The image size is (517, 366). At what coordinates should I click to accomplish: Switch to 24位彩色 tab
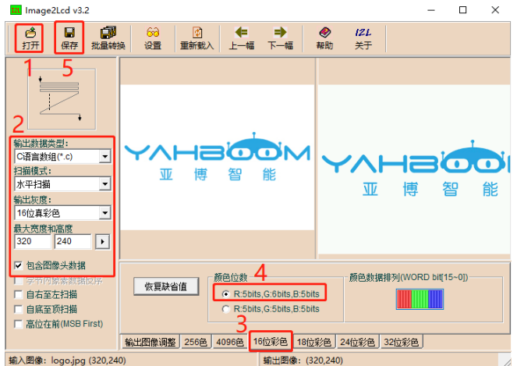tap(357, 342)
